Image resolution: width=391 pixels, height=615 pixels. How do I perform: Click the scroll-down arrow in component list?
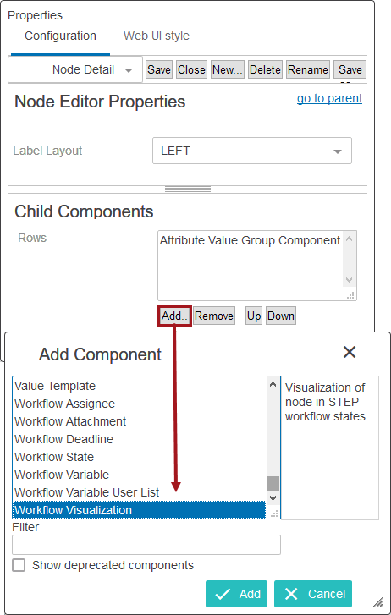click(273, 497)
